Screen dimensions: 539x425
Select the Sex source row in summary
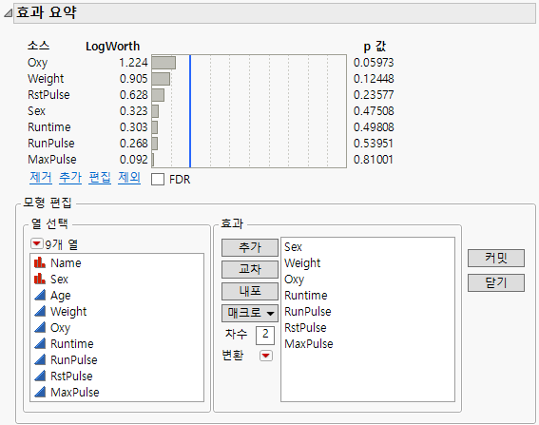click(x=36, y=111)
